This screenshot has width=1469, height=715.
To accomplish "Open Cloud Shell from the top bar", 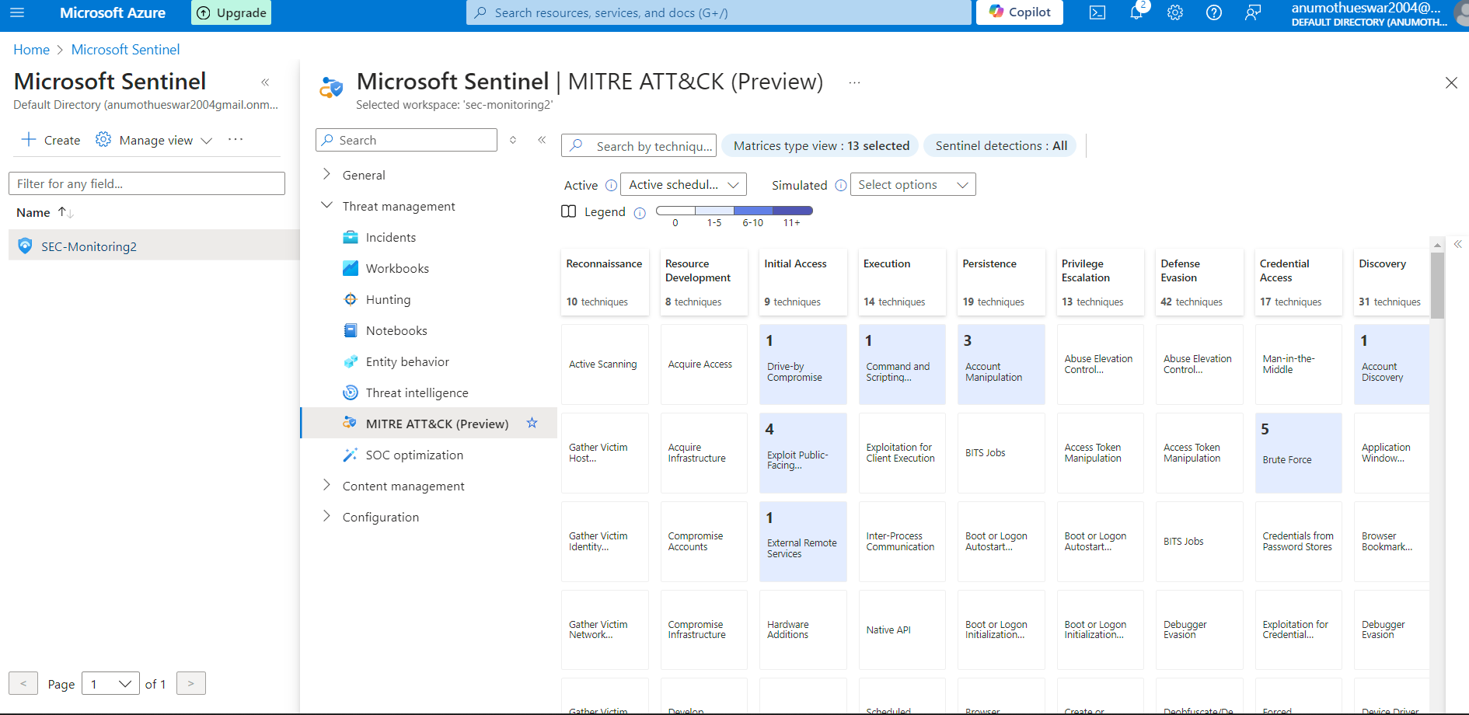I will coord(1097,12).
